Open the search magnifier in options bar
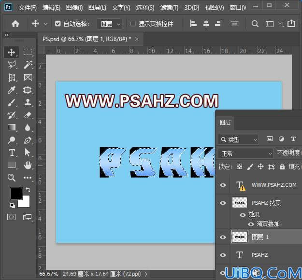This screenshot has height=280, width=302. pyautogui.click(x=255, y=24)
